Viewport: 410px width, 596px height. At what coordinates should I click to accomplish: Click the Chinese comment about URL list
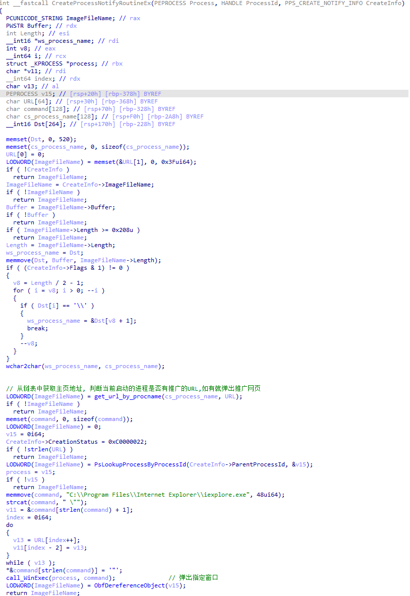[133, 388]
